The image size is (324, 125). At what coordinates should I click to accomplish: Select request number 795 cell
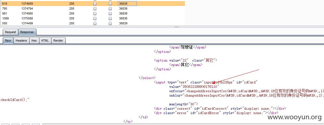pos(5,9)
